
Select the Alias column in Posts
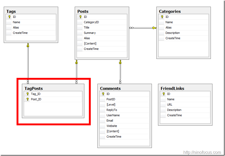102,38
